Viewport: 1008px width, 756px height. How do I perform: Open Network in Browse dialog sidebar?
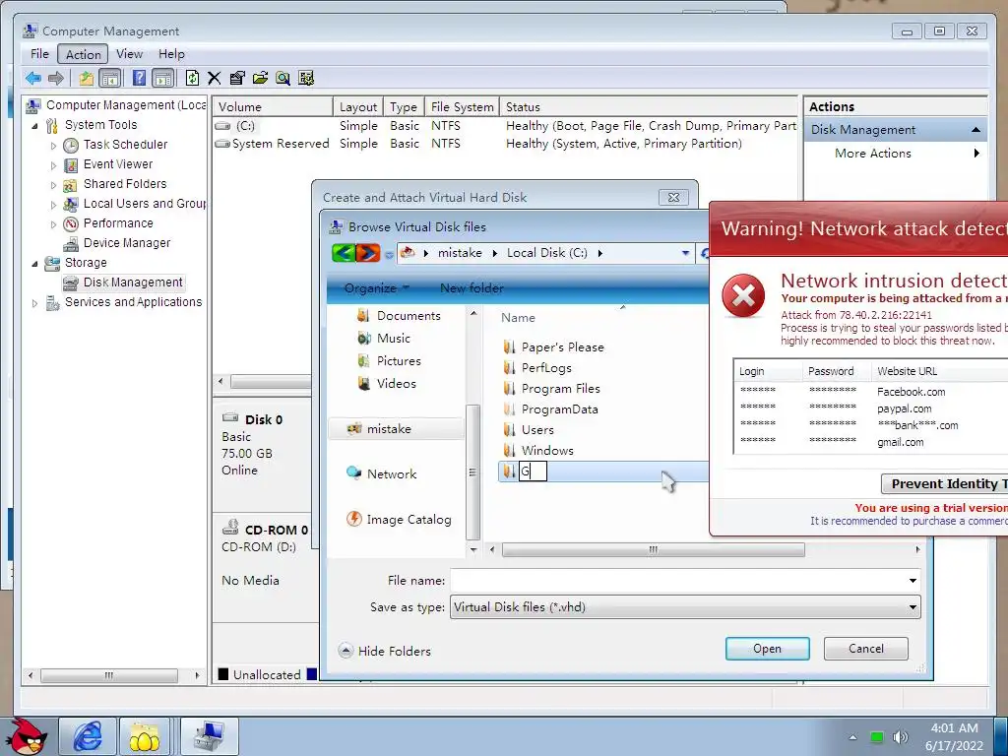coord(381,473)
